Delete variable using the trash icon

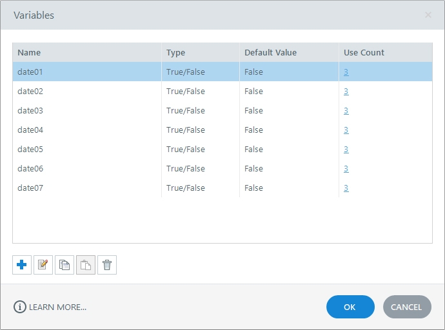tap(107, 265)
